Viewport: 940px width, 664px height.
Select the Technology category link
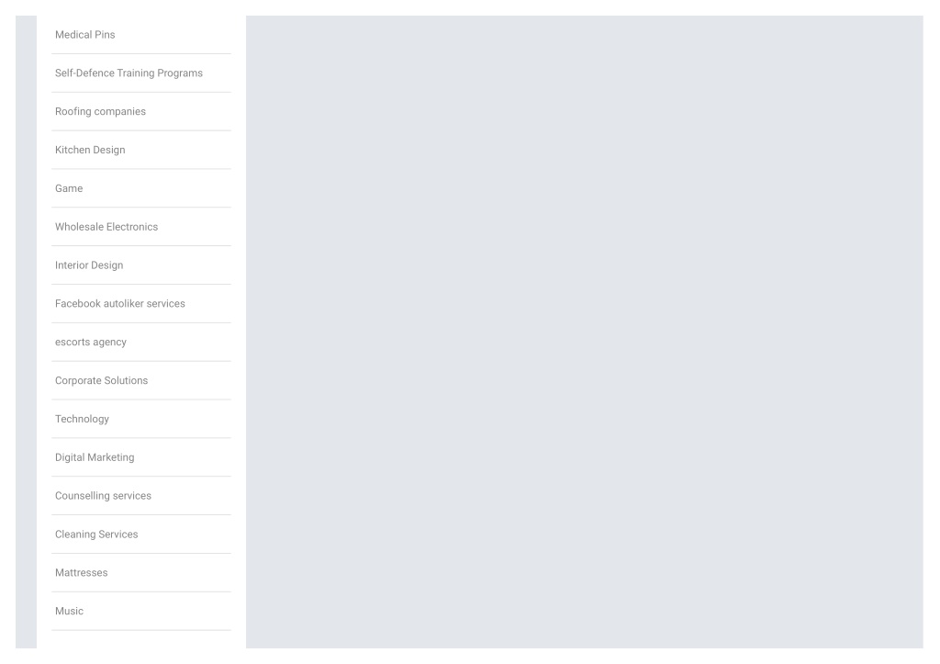(82, 419)
